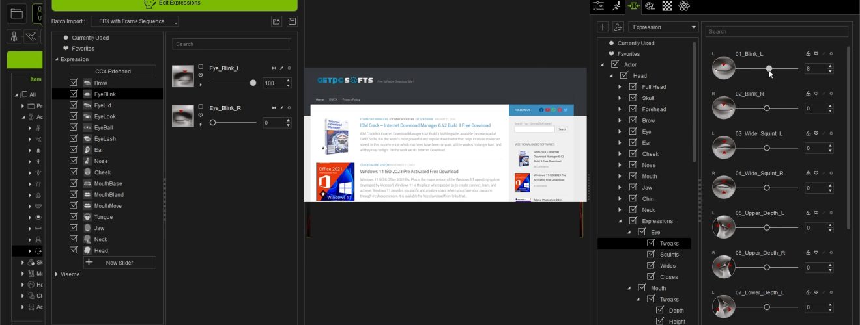The image size is (860, 325).
Task: Click the 04_Wide_Squint_R lock icon
Action: point(809,174)
